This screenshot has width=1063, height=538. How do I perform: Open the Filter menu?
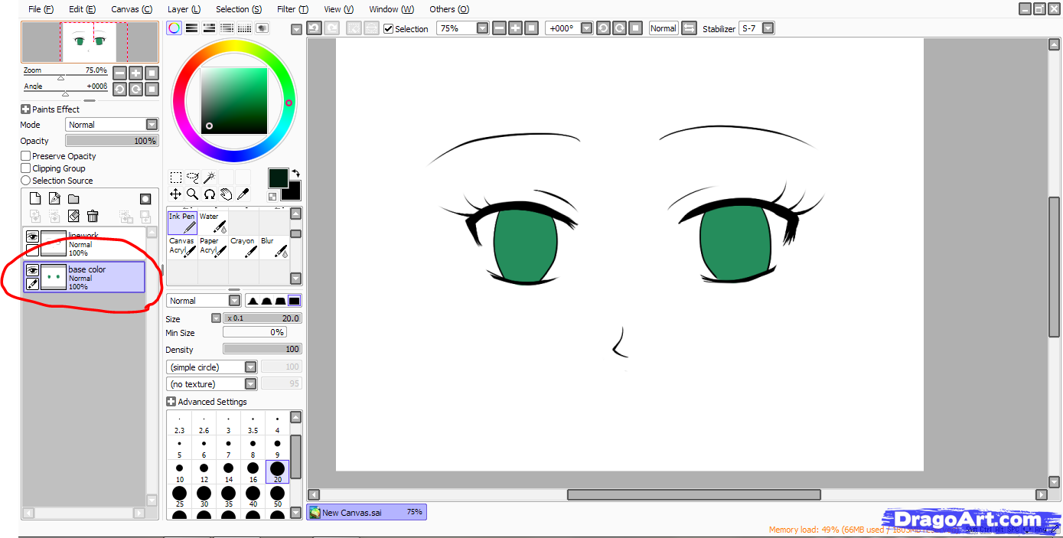click(x=292, y=9)
